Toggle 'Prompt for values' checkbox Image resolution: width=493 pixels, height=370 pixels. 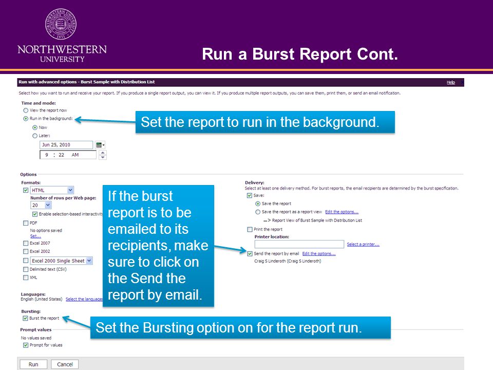pyautogui.click(x=26, y=345)
